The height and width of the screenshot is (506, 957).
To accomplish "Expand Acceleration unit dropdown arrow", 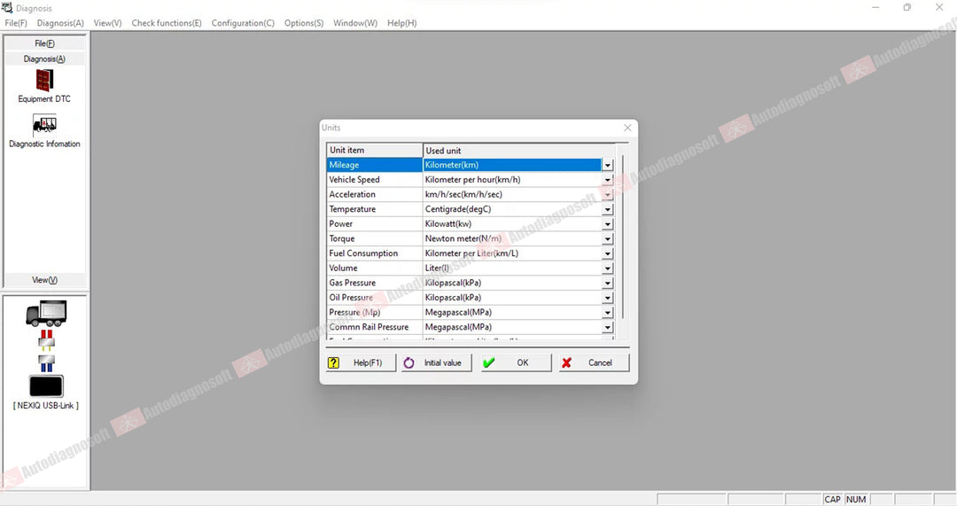I will 607,195.
